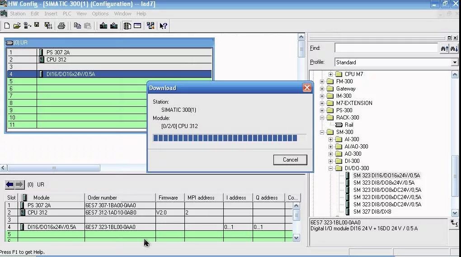Click in the Find input field

[386, 48]
